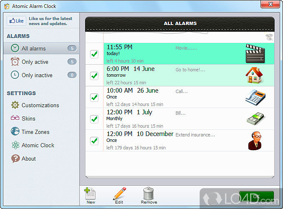
Task: Click the All alarms count badge 5
Action: point(72,48)
